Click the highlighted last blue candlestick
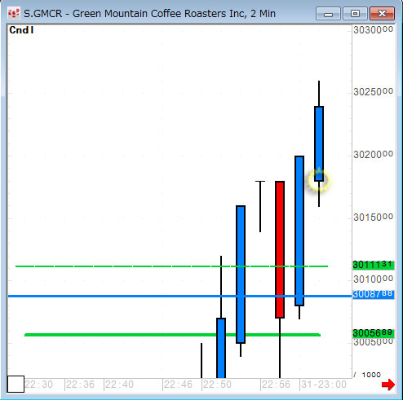 pos(319,143)
